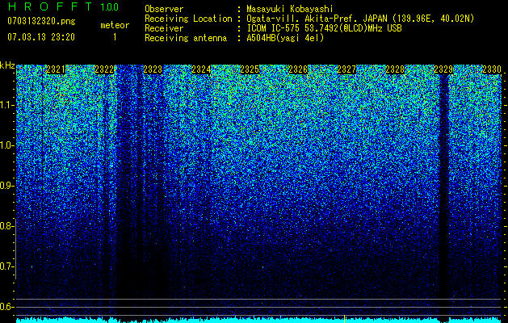This screenshot has width=508, height=323.
Task: Click the kHz axis unit label
Action: 7,65
